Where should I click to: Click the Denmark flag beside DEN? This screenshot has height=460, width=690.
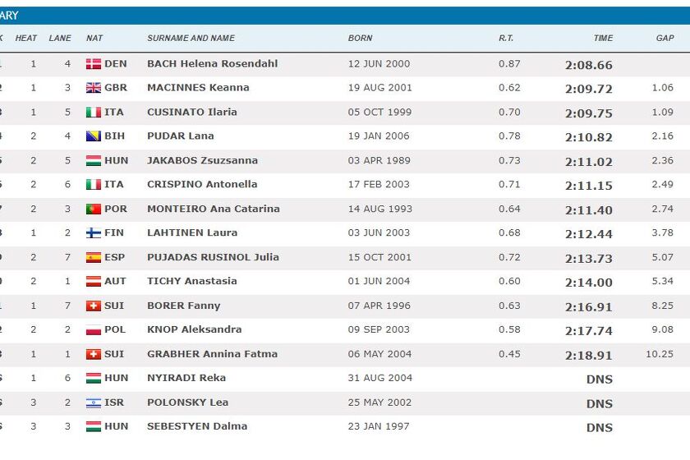94,64
